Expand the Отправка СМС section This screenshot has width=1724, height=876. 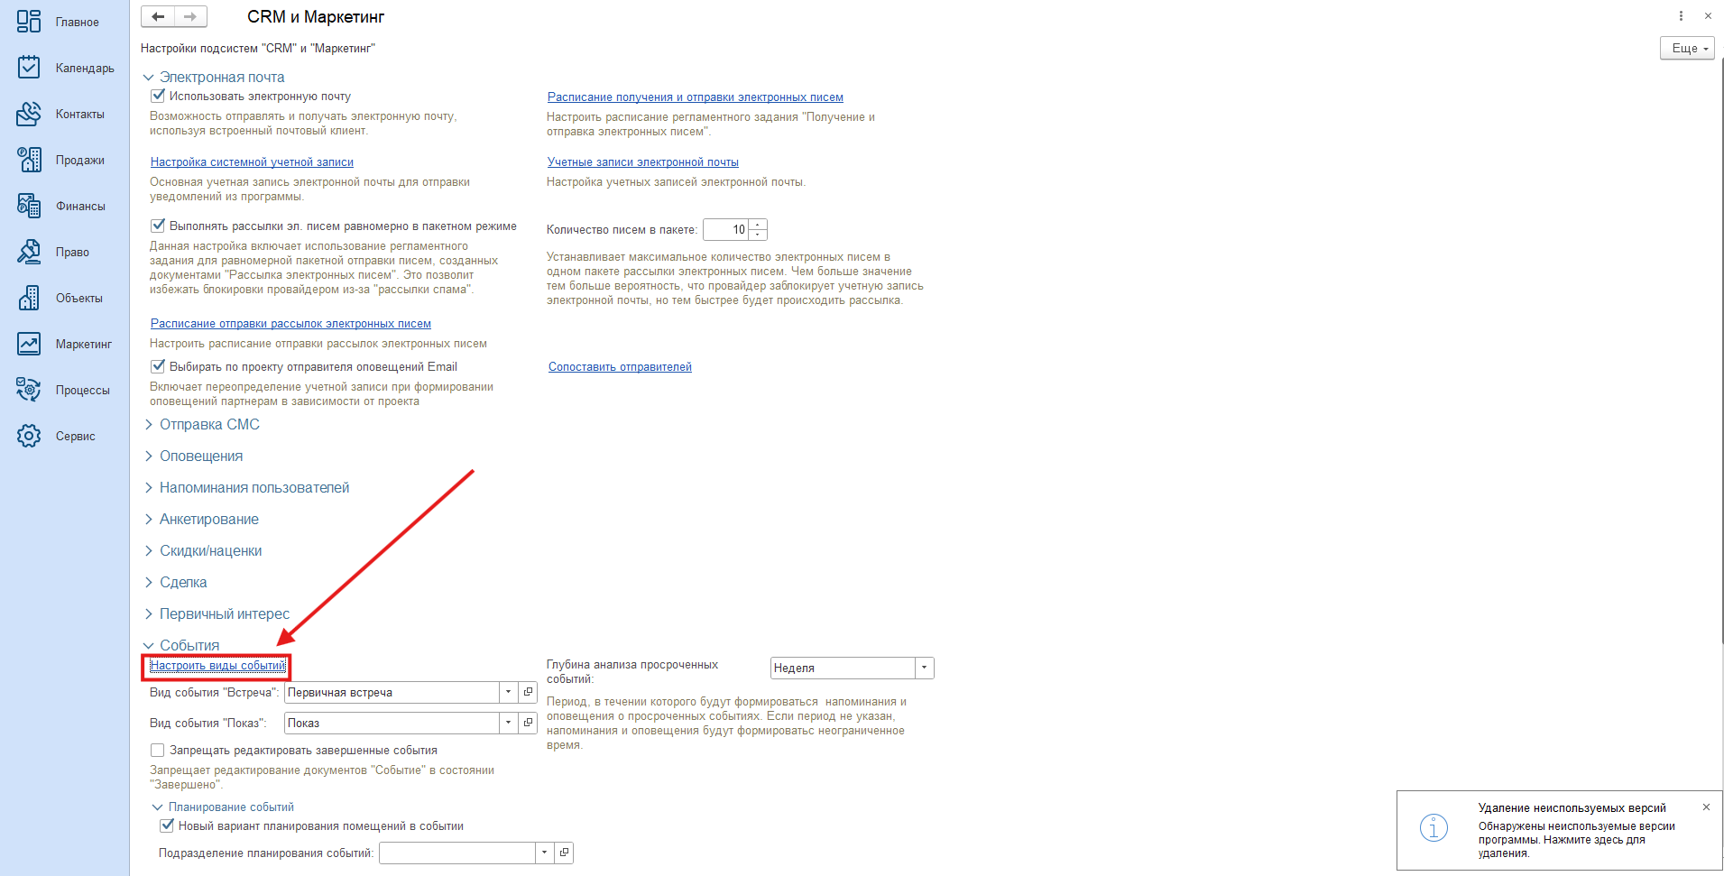pos(209,424)
